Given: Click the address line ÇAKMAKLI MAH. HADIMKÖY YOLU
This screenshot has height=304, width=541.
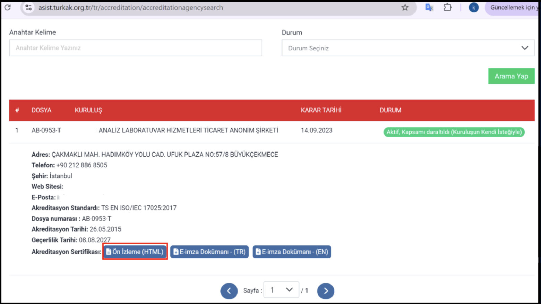Looking at the screenshot, I should (165, 154).
